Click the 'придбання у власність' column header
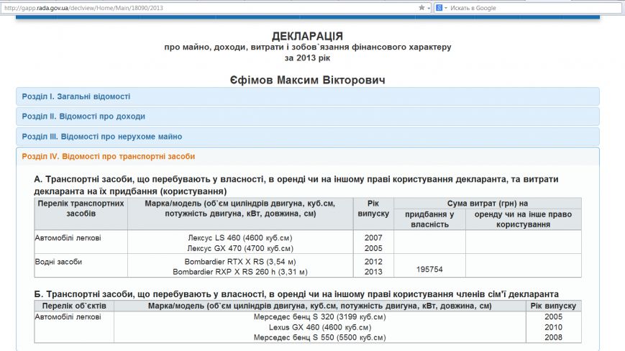625x351 pixels. coord(429,219)
